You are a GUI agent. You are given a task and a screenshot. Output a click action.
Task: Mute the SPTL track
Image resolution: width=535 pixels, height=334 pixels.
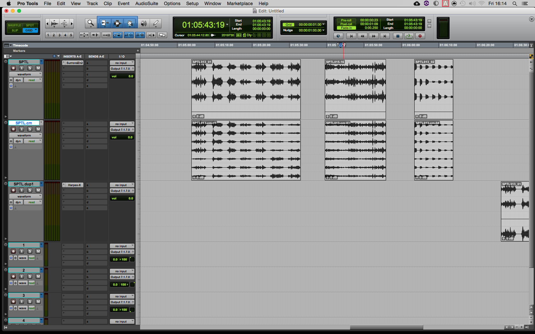coord(38,68)
